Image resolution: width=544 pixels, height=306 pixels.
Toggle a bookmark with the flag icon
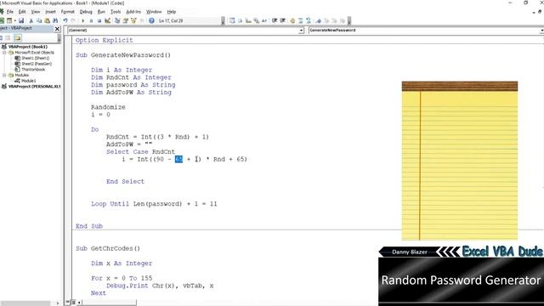pos(319,20)
